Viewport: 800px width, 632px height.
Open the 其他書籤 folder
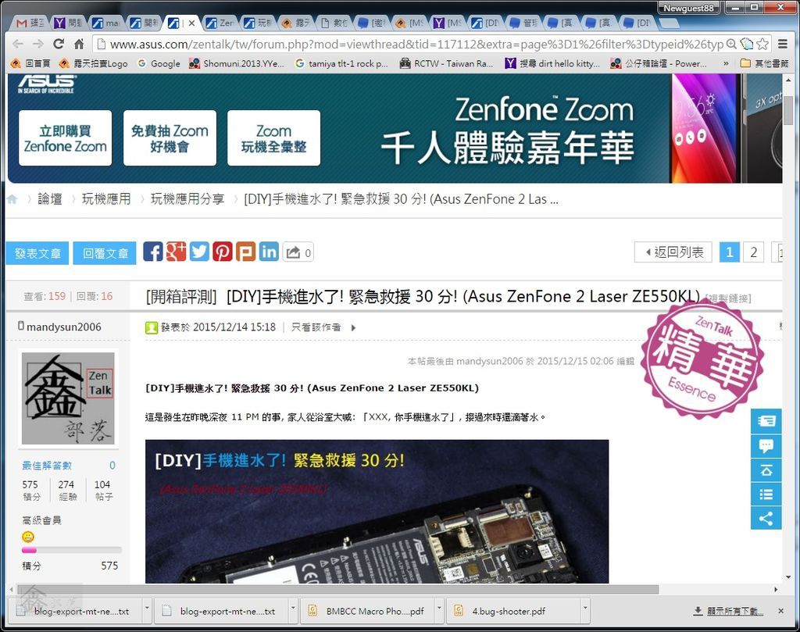tap(764, 64)
